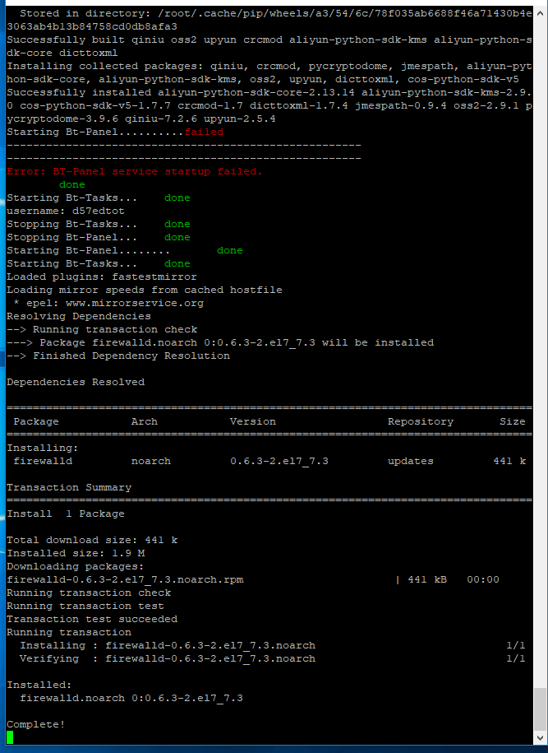Viewport: 548px width, 753px height.
Task: Click 'Loaded plugins: fastestmirror' line
Action: pos(102,277)
